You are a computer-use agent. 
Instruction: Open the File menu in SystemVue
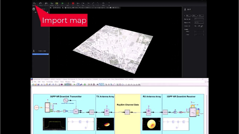35,82
